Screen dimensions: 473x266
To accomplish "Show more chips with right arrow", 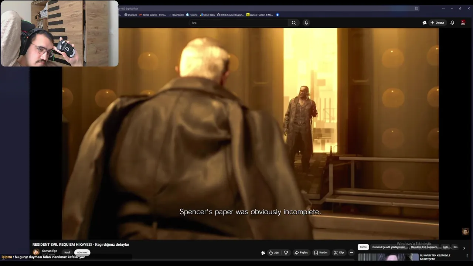I will pos(464,248).
